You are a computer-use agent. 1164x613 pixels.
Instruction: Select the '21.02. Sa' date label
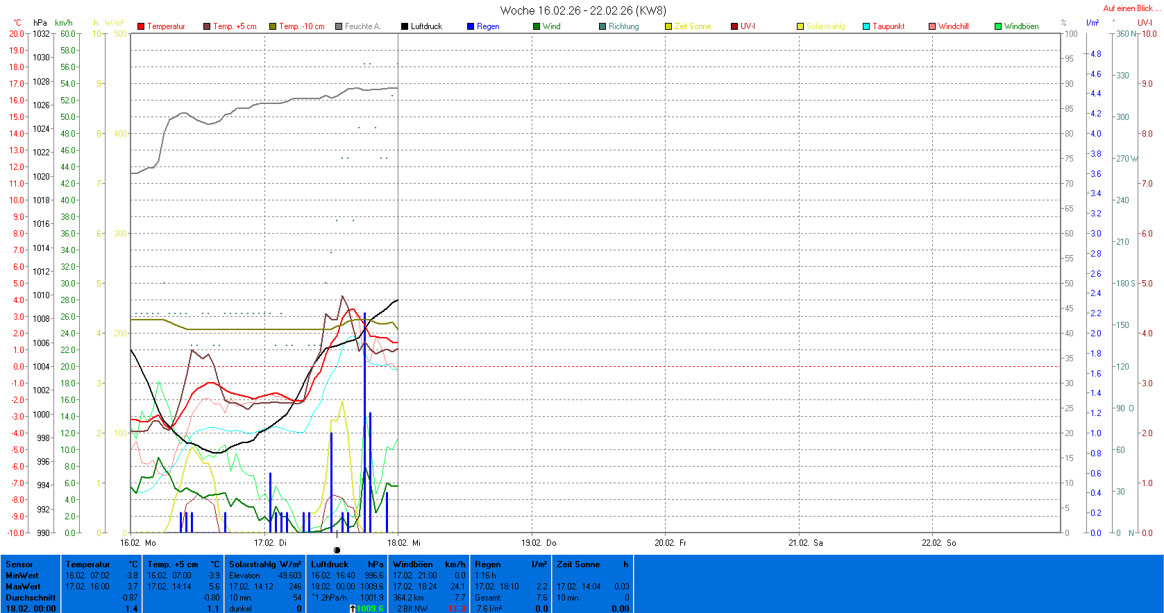point(806,543)
